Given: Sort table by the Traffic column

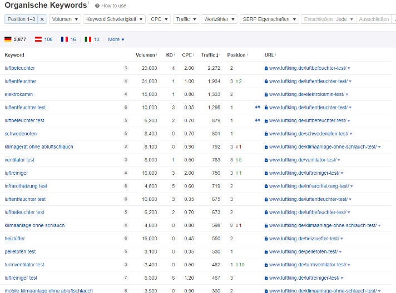Looking at the screenshot, I should 210,55.
